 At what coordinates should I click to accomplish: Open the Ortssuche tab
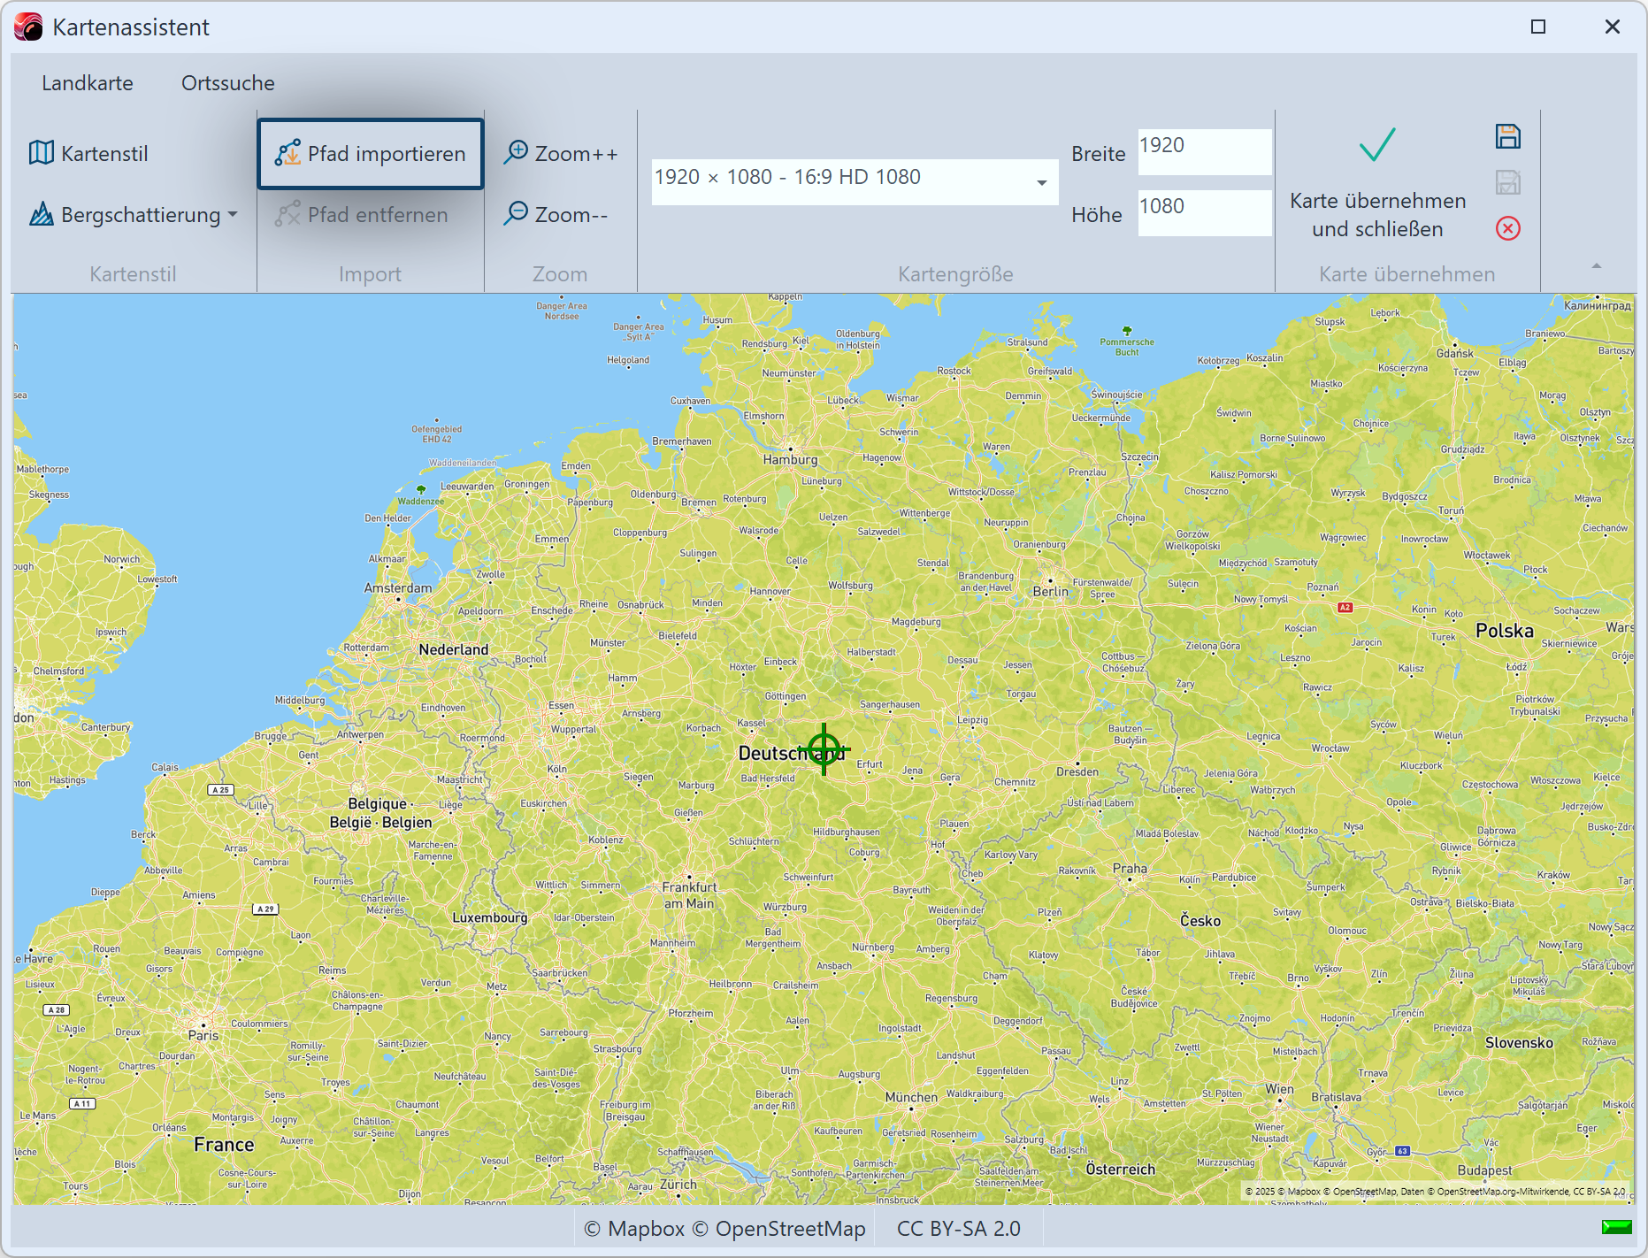pyautogui.click(x=228, y=83)
